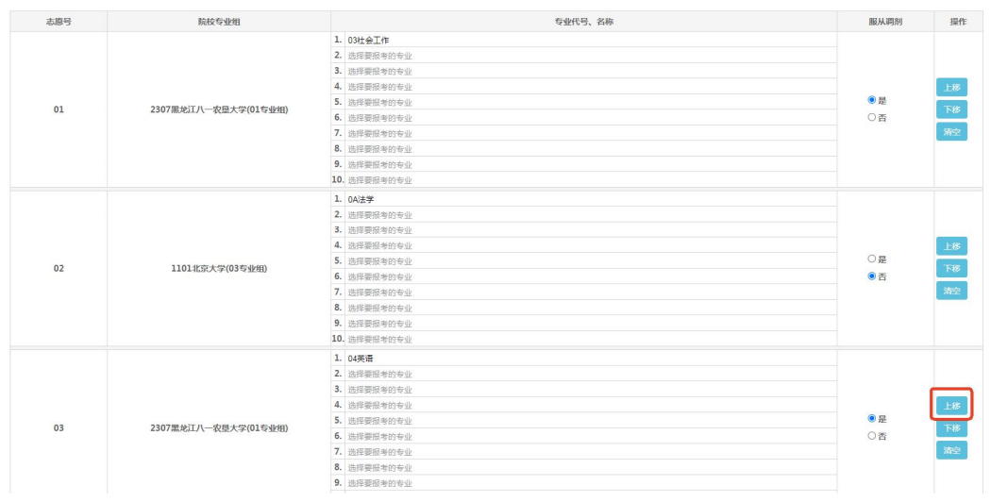Move volunteer 02 down with 下移
This screenshot has height=502, width=991.
tap(951, 268)
